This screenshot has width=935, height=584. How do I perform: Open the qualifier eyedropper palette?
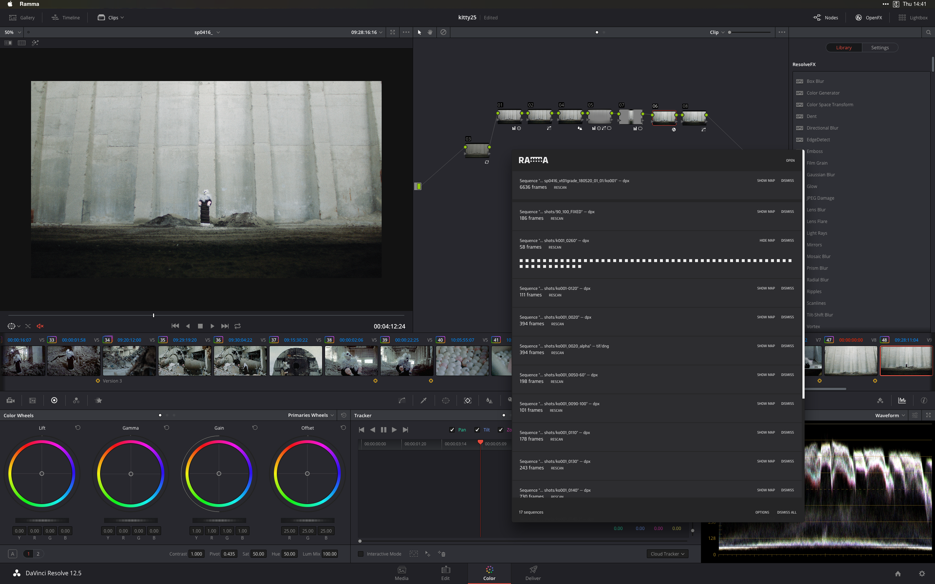[x=423, y=400]
